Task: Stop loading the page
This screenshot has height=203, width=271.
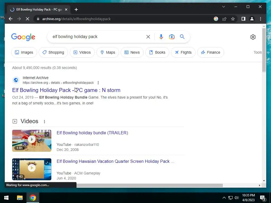Action: point(28,19)
